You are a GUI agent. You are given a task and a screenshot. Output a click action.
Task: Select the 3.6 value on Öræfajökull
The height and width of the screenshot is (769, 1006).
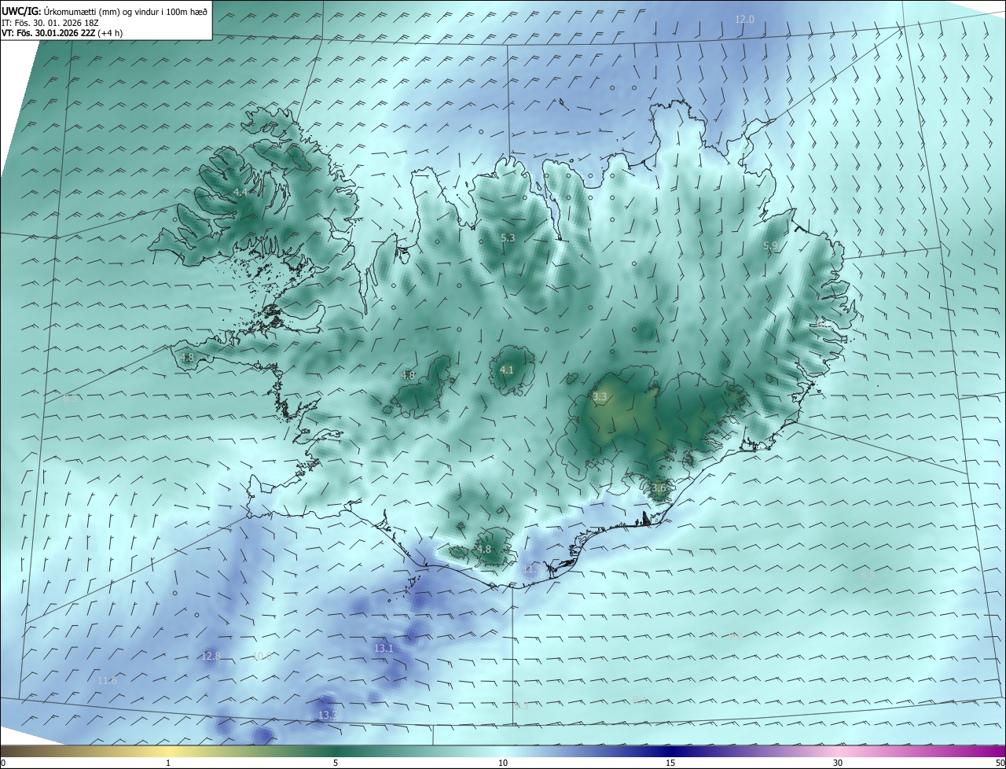[659, 488]
